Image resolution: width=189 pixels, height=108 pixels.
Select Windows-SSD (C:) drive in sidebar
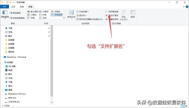[x=16, y=94]
